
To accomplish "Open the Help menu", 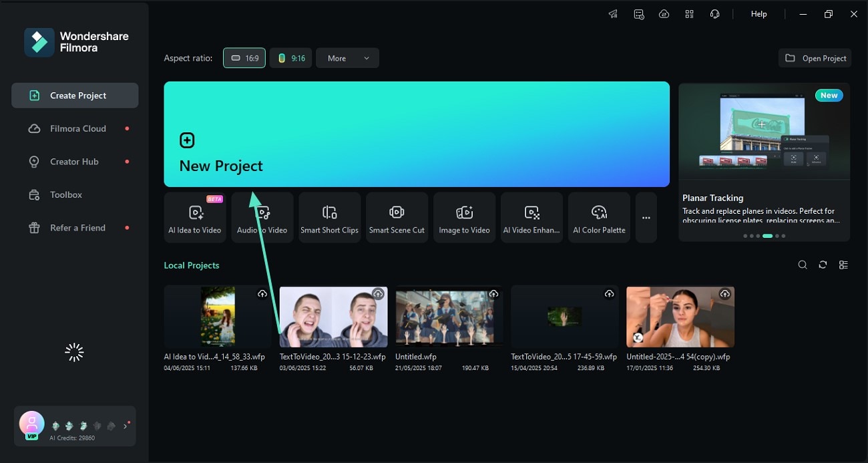I will pyautogui.click(x=758, y=14).
